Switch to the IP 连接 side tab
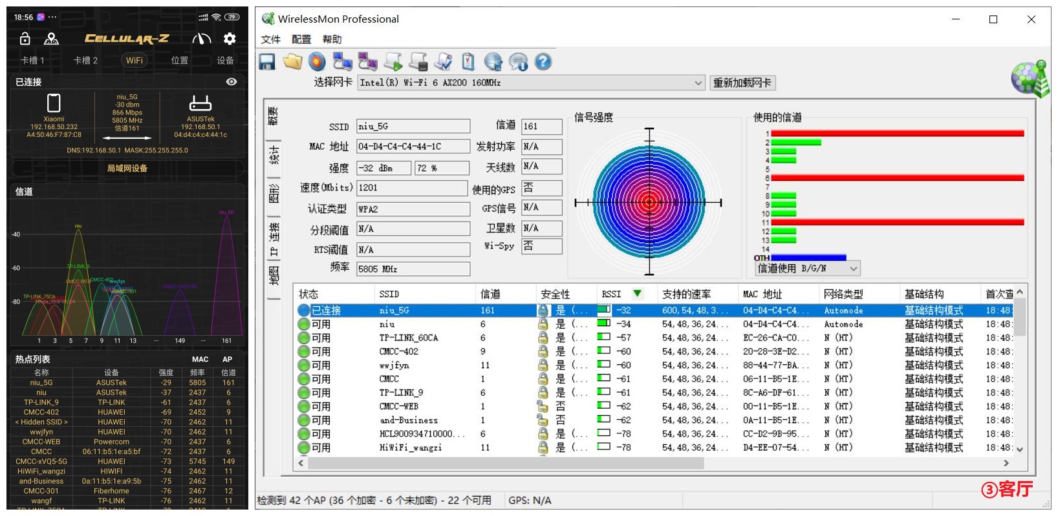Image resolution: width=1058 pixels, height=516 pixels. click(274, 238)
